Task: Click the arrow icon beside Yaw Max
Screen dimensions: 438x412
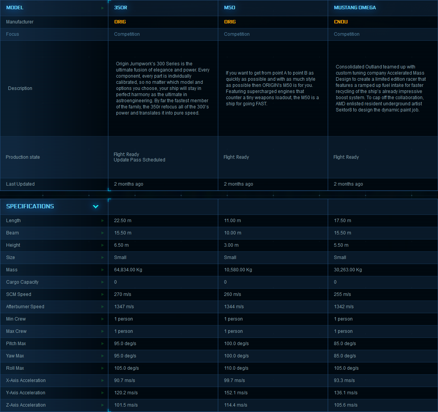Action: [x=102, y=356]
